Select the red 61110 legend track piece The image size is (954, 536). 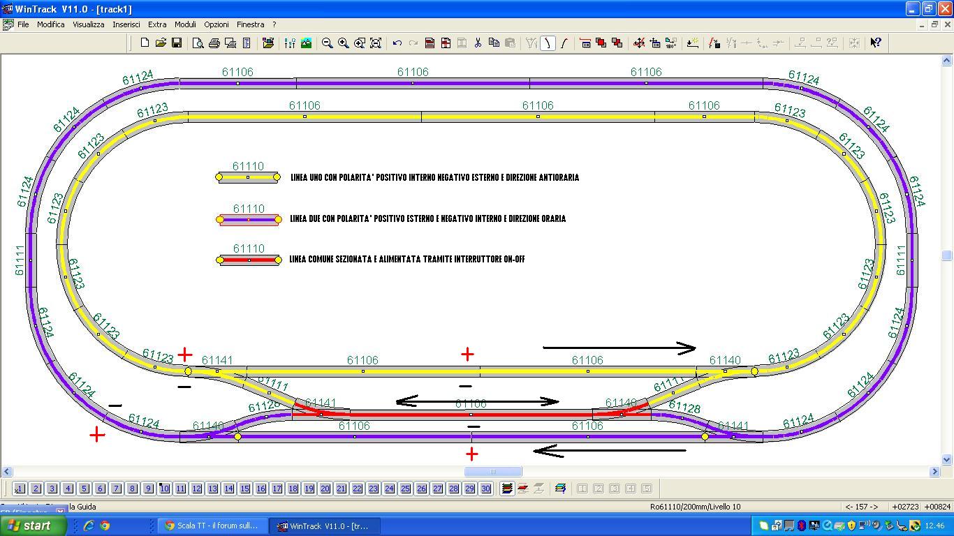(x=249, y=260)
